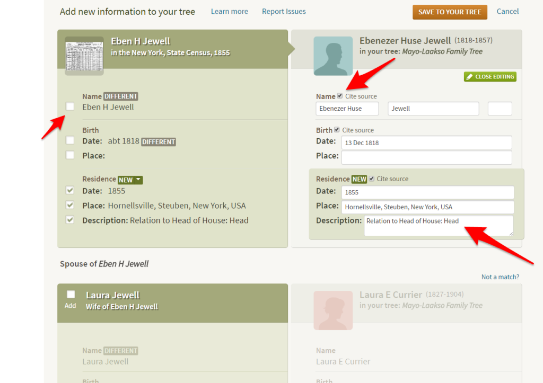This screenshot has width=543, height=383.
Task: Click the Close Editing button
Action: (x=490, y=76)
